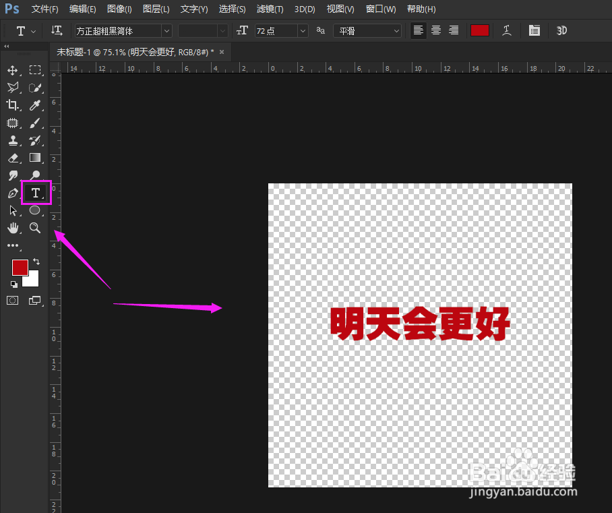Select the Brush tool
The width and height of the screenshot is (612, 513).
(x=35, y=123)
